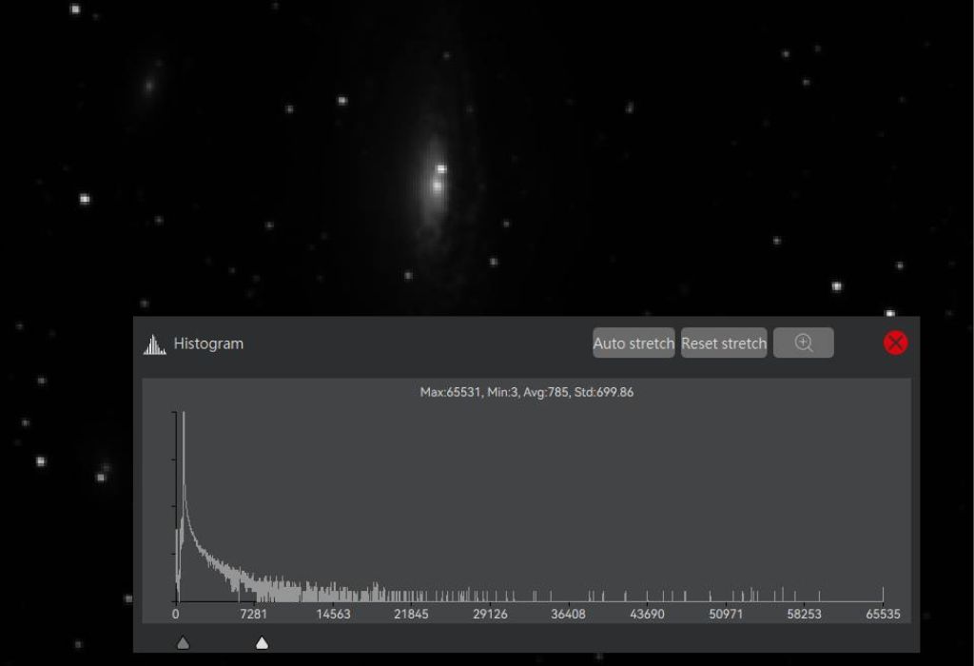This screenshot has width=974, height=666.
Task: Click the Histogram panel title text
Action: coord(208,344)
